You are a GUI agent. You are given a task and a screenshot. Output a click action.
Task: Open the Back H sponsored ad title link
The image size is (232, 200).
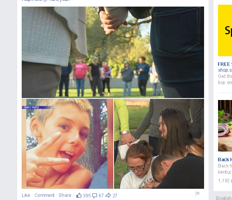point(225,160)
